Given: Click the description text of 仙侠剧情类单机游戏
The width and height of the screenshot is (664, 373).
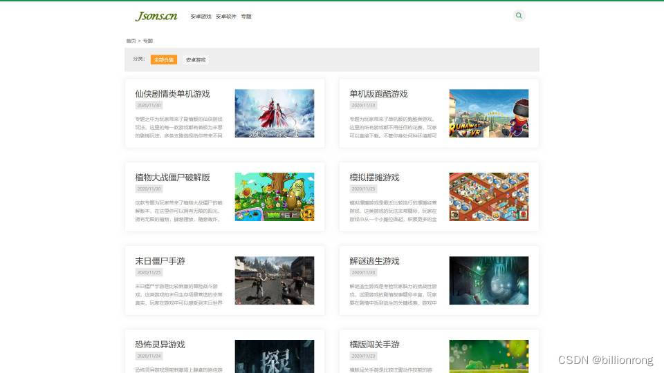Looking at the screenshot, I should tap(178, 127).
